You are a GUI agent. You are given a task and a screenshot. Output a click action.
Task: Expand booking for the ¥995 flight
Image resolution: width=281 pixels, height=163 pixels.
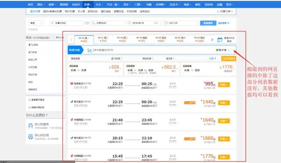pyautogui.click(x=224, y=85)
